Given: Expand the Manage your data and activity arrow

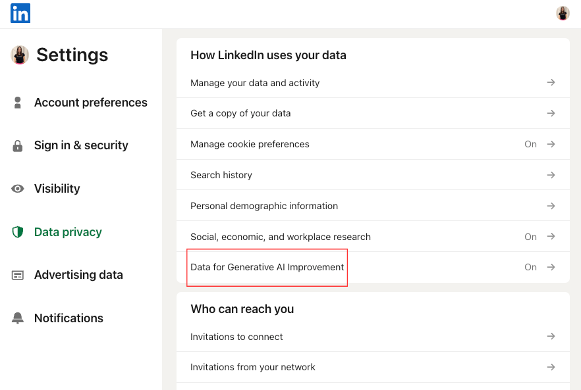Looking at the screenshot, I should (x=551, y=82).
